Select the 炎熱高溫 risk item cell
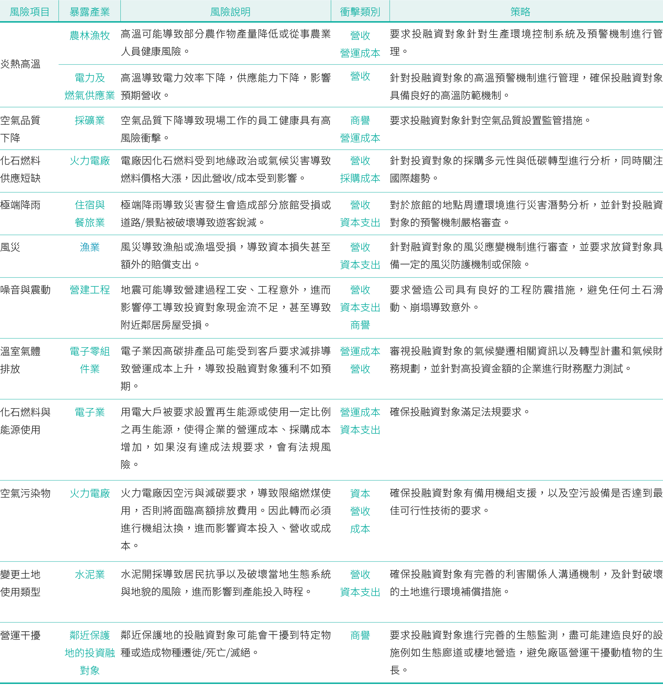The image size is (663, 685). 20,64
